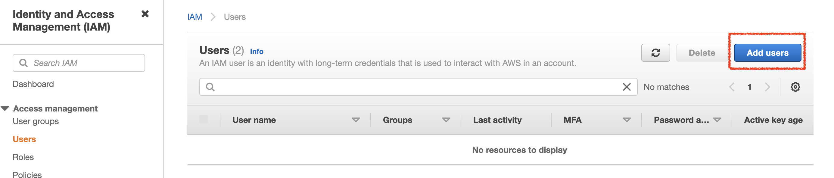834x178 pixels.
Task: Click magnifier icon in Search IAM box
Action: pos(23,63)
